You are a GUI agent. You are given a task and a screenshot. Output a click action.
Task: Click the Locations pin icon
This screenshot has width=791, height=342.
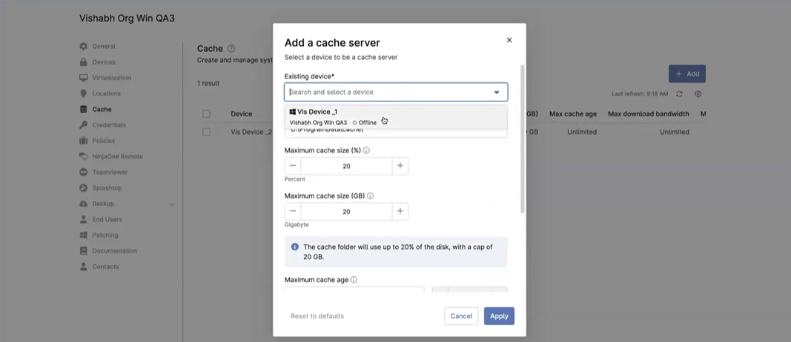click(83, 93)
